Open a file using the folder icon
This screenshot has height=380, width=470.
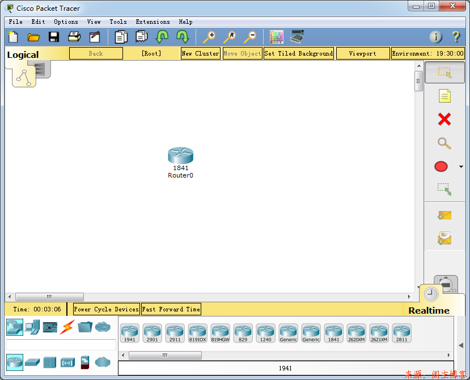click(33, 37)
